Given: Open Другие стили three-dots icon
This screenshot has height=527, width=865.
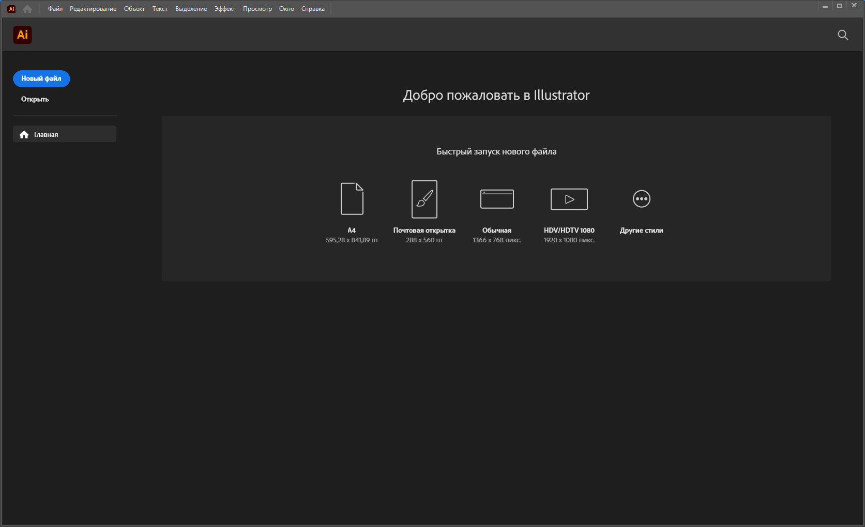Looking at the screenshot, I should (641, 199).
